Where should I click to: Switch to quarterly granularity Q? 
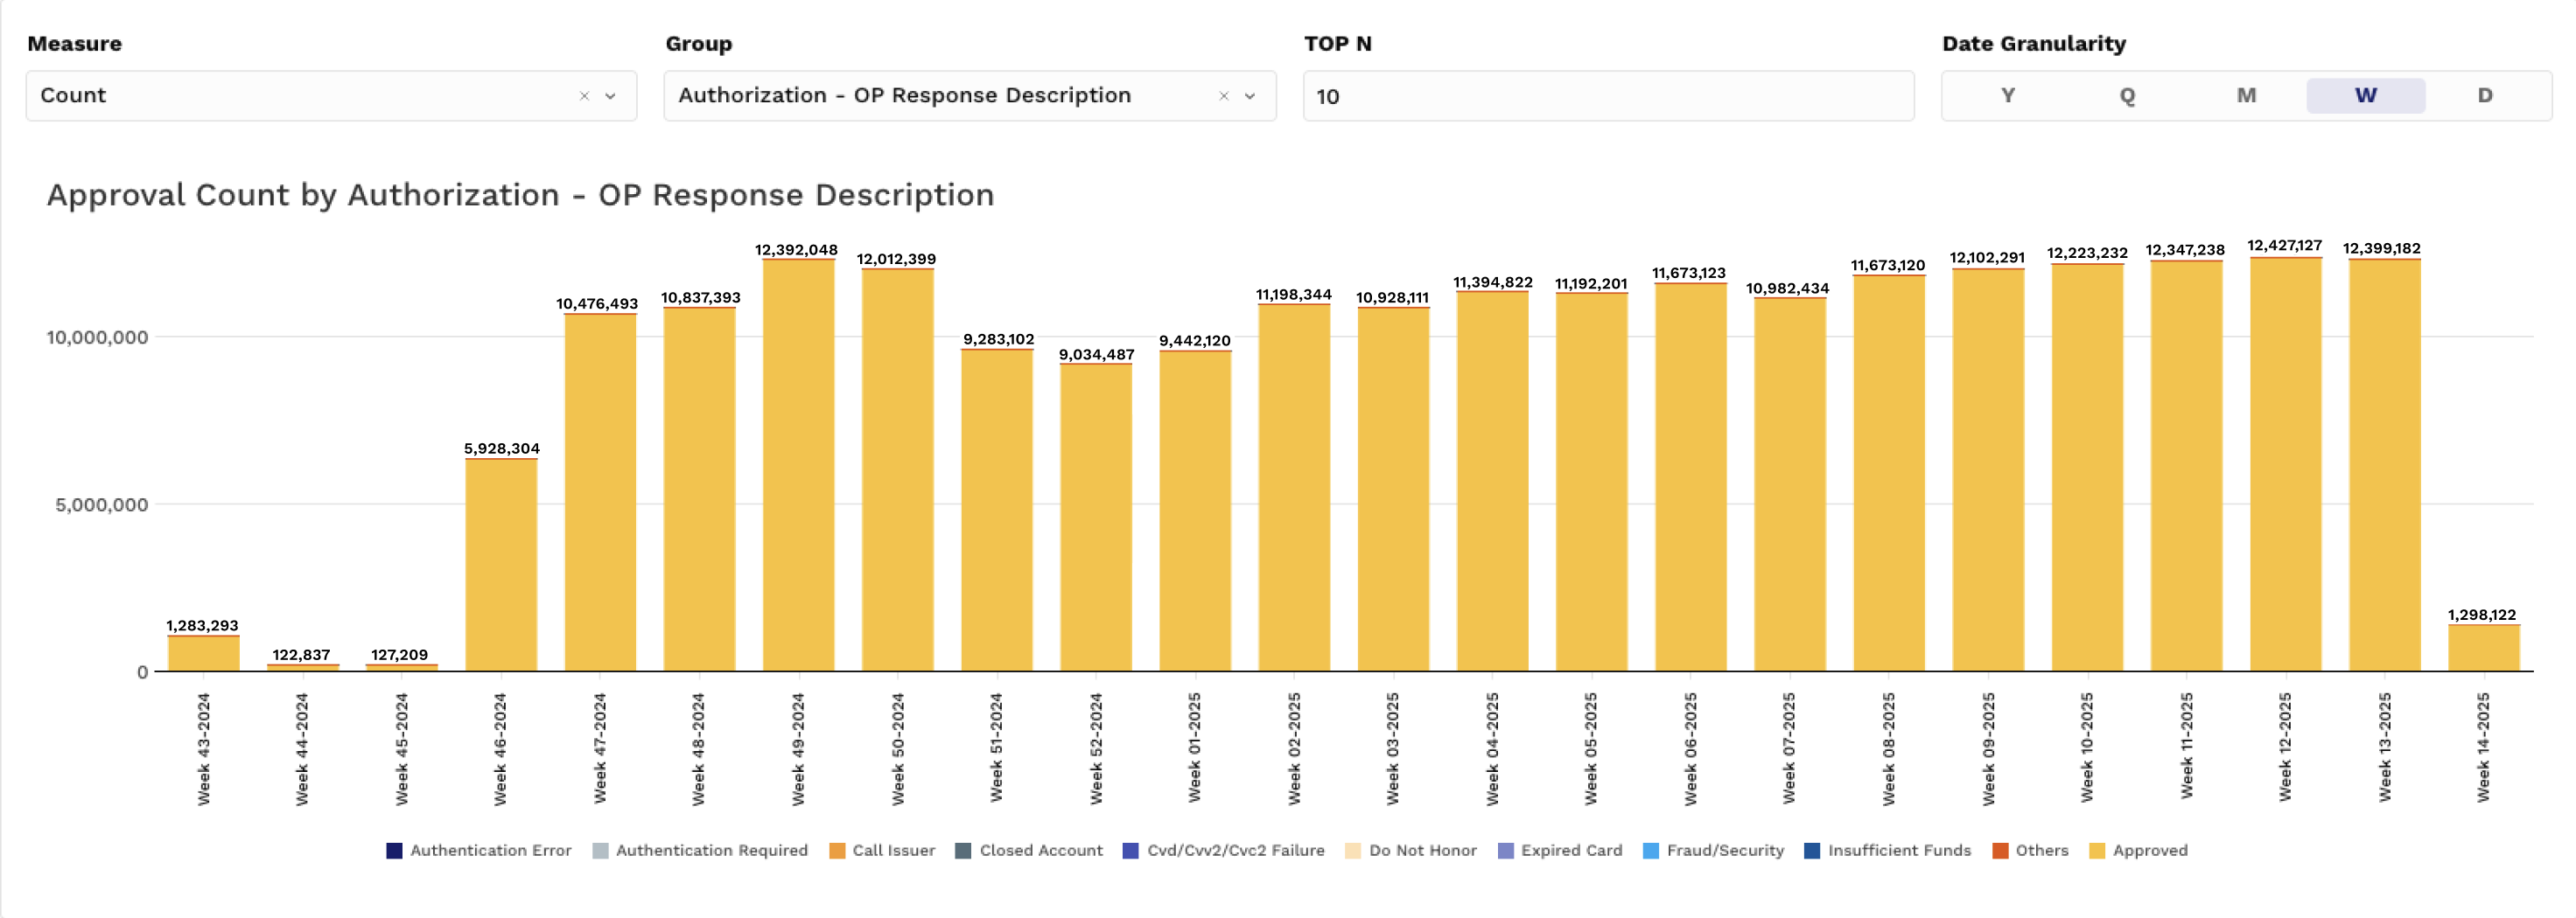pos(2127,96)
